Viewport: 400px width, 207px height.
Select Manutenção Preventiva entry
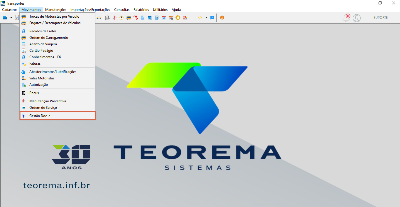[58, 101]
